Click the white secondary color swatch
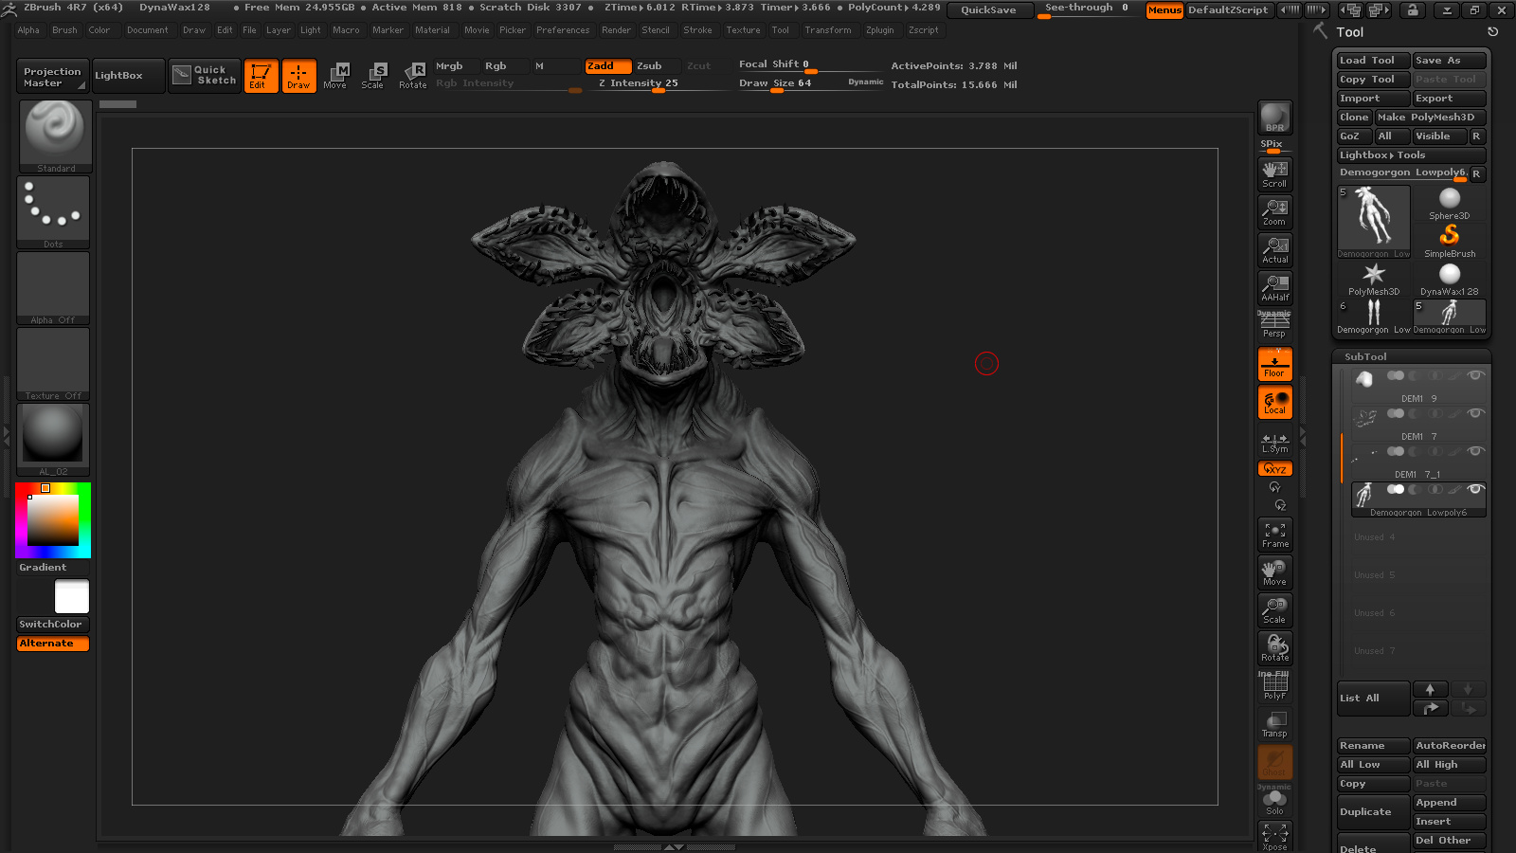The image size is (1516, 853). 72,597
